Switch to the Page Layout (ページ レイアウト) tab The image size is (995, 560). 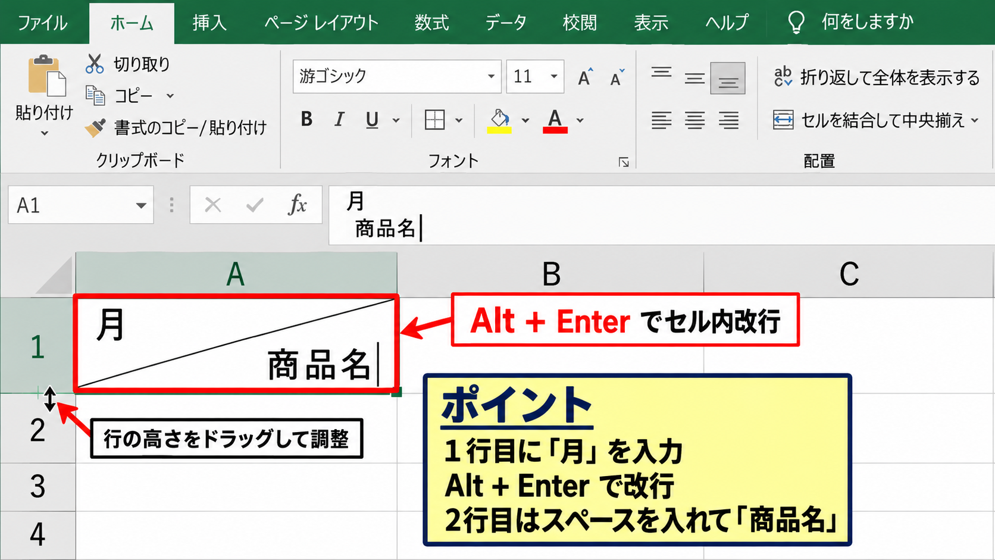tap(321, 23)
